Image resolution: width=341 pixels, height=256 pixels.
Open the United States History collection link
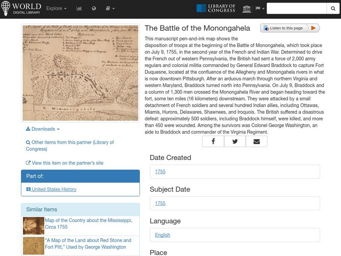51,189
